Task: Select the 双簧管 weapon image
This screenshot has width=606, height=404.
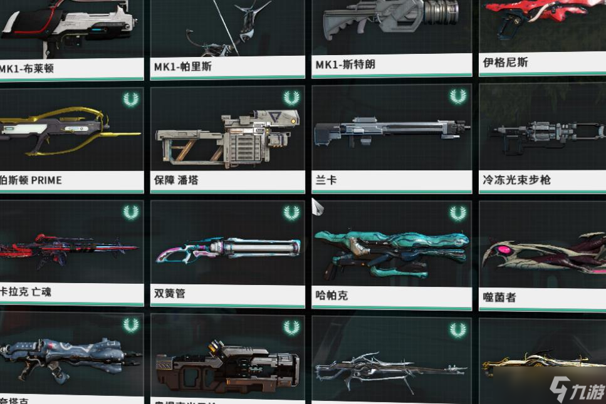Action: [228, 250]
